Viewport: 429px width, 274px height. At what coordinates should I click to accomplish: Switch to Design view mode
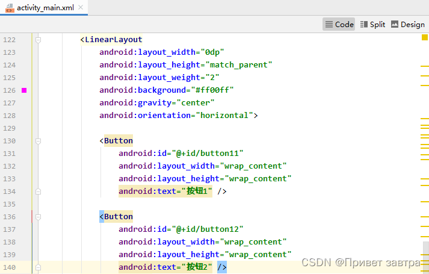pos(408,24)
